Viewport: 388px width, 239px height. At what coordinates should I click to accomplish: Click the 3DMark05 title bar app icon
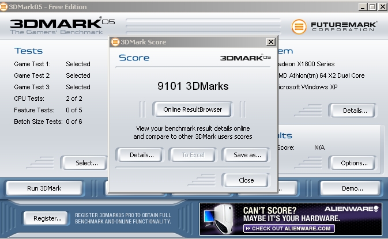[x=3, y=7]
